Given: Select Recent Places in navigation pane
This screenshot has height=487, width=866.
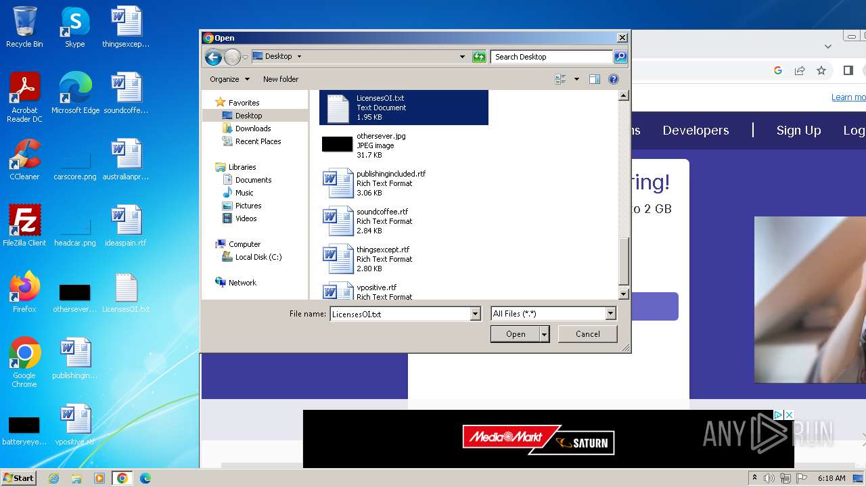Looking at the screenshot, I should 258,141.
